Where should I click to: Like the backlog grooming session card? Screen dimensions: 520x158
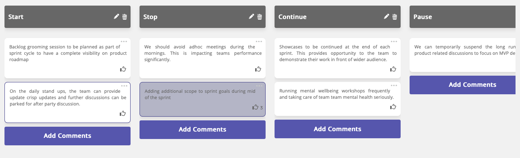(x=123, y=69)
